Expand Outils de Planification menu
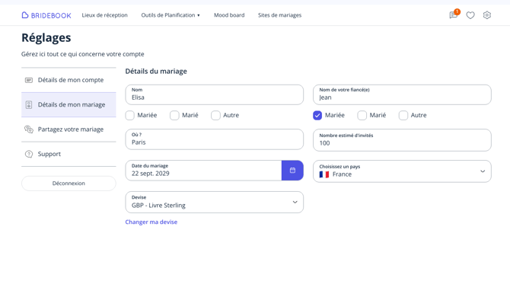This screenshot has width=510, height=281. tap(171, 15)
